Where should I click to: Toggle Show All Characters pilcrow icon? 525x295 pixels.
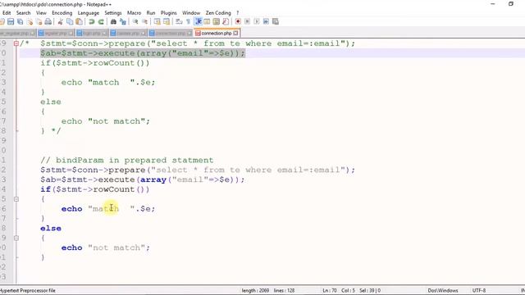[188, 22]
